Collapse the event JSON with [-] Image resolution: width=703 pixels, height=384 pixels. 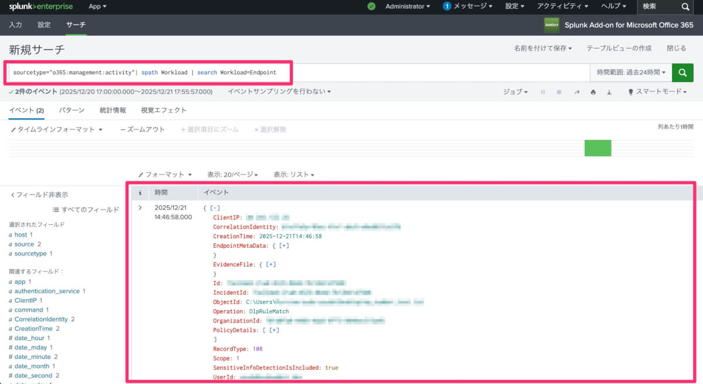[x=215, y=208]
